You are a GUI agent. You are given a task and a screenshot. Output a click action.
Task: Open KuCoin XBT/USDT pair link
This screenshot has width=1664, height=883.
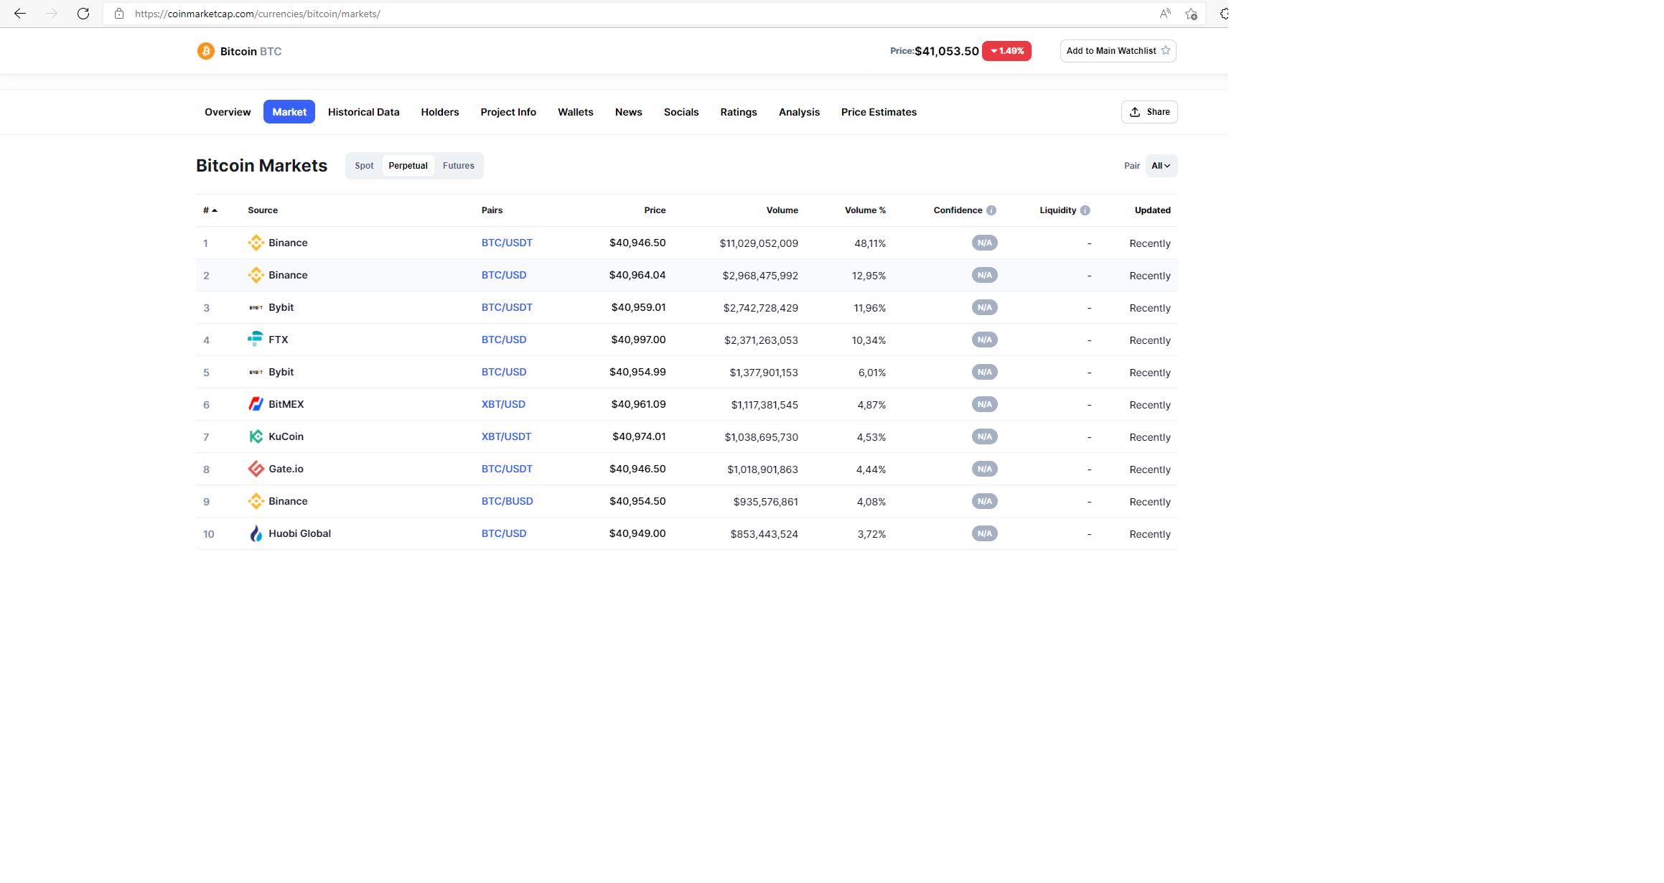506,436
